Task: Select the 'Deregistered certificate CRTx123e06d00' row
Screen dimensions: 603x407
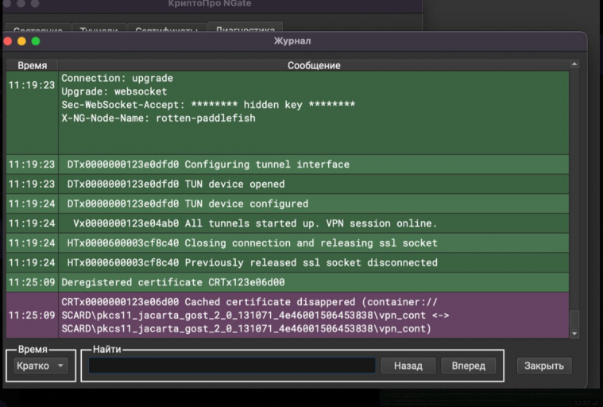Action: coord(288,282)
